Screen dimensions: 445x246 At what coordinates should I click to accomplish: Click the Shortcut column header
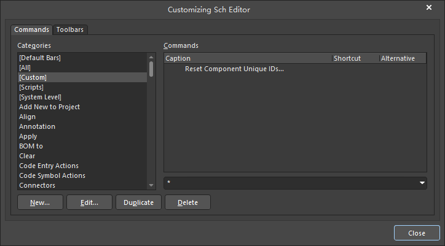pos(355,58)
